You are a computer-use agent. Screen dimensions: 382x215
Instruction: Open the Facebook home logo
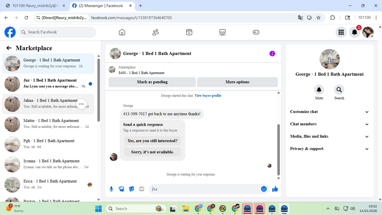coord(10,32)
